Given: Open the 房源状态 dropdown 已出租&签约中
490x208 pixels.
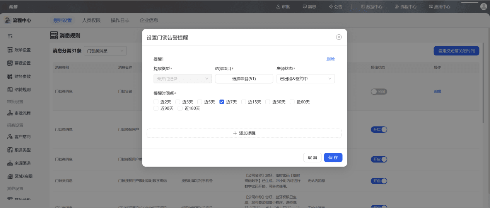Looking at the screenshot, I should coord(306,78).
